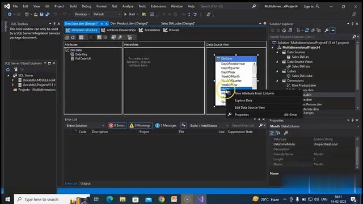
Task: Open Microsoft Edge from the taskbar
Action: [109, 199]
